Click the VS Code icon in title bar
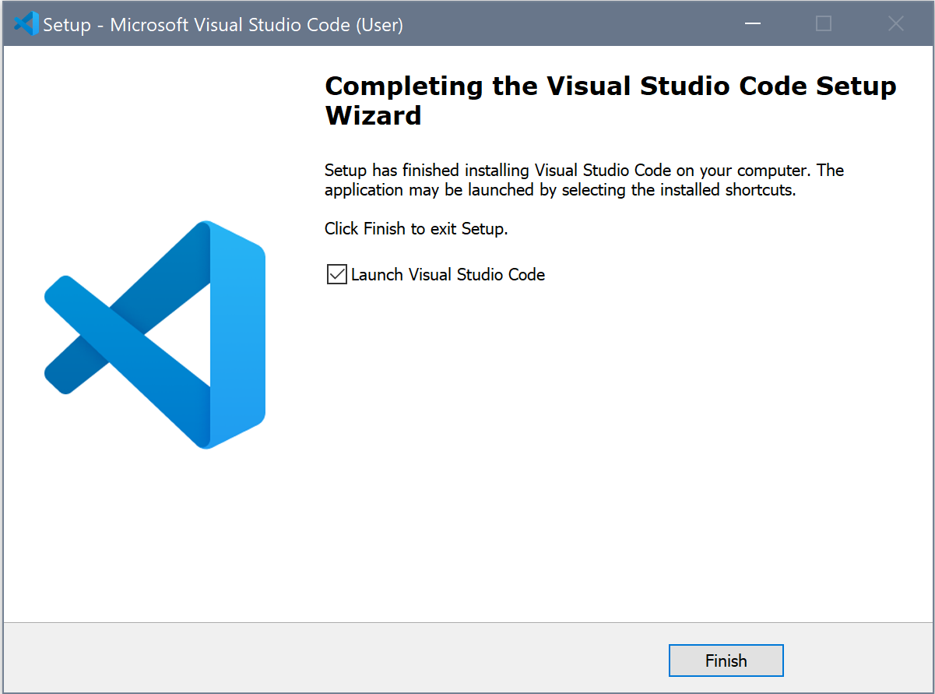This screenshot has width=935, height=694. (26, 24)
